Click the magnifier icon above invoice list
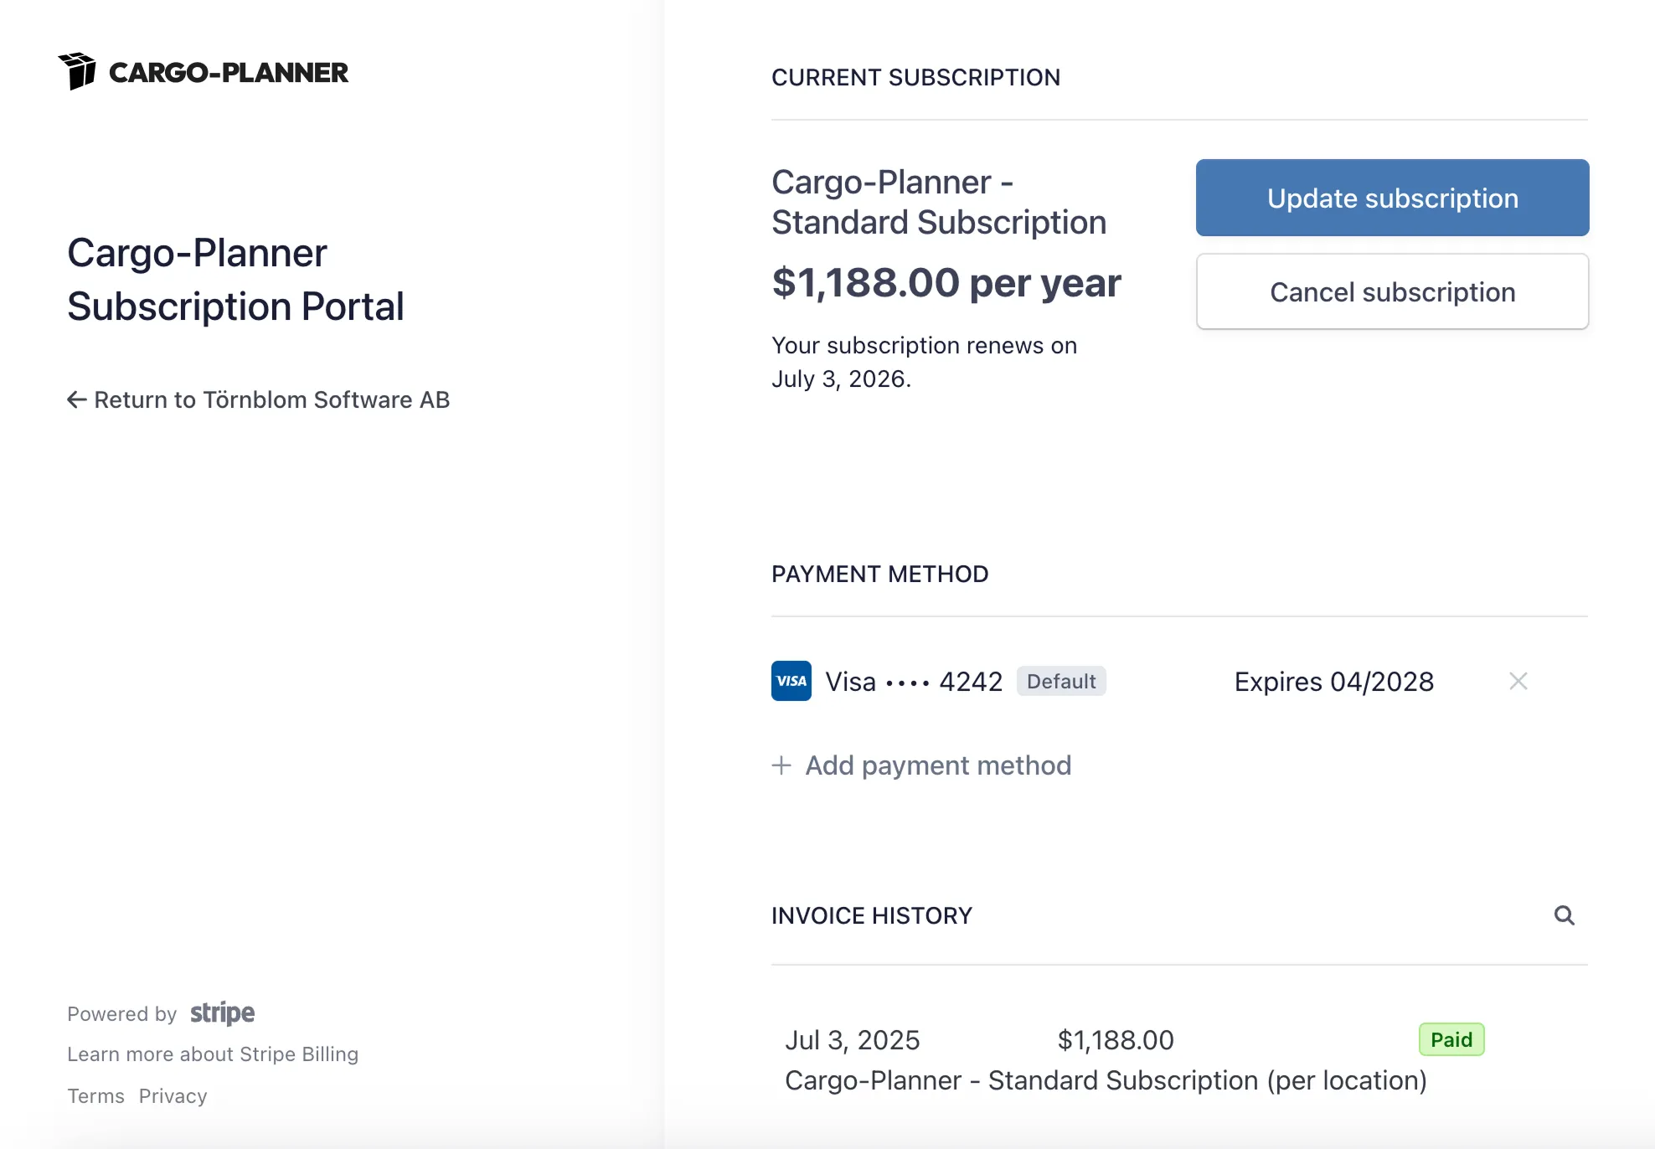 (1565, 915)
